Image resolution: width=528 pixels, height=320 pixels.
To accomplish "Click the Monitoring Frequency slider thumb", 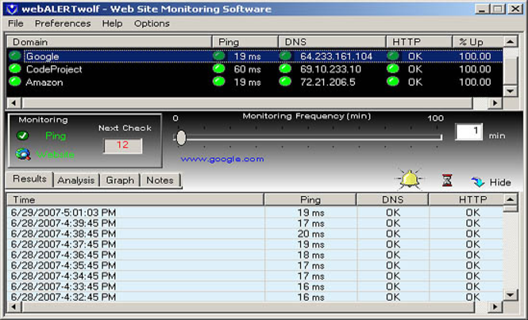I will (x=181, y=137).
